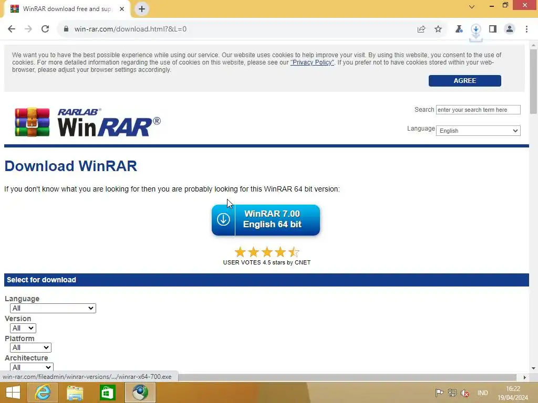The height and width of the screenshot is (403, 538).
Task: Toggle the browser side panel
Action: 493,29
